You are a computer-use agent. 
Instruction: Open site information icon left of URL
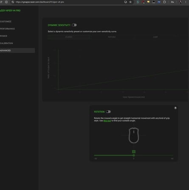pyautogui.click(x=13, y=2)
